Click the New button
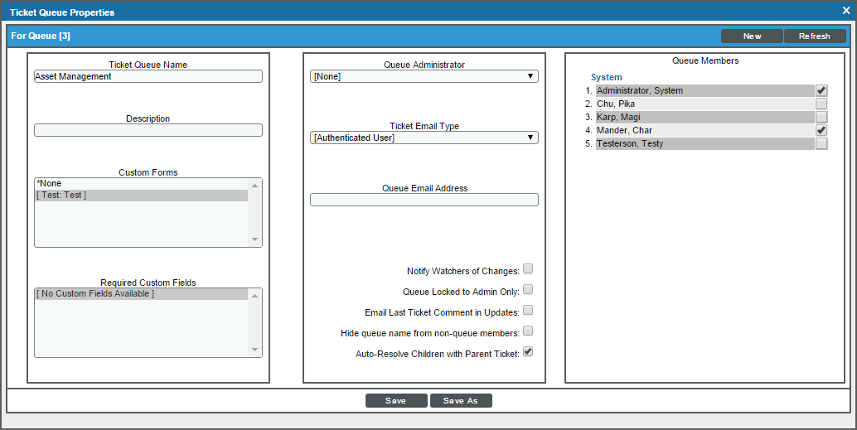857x430 pixels. (x=752, y=36)
